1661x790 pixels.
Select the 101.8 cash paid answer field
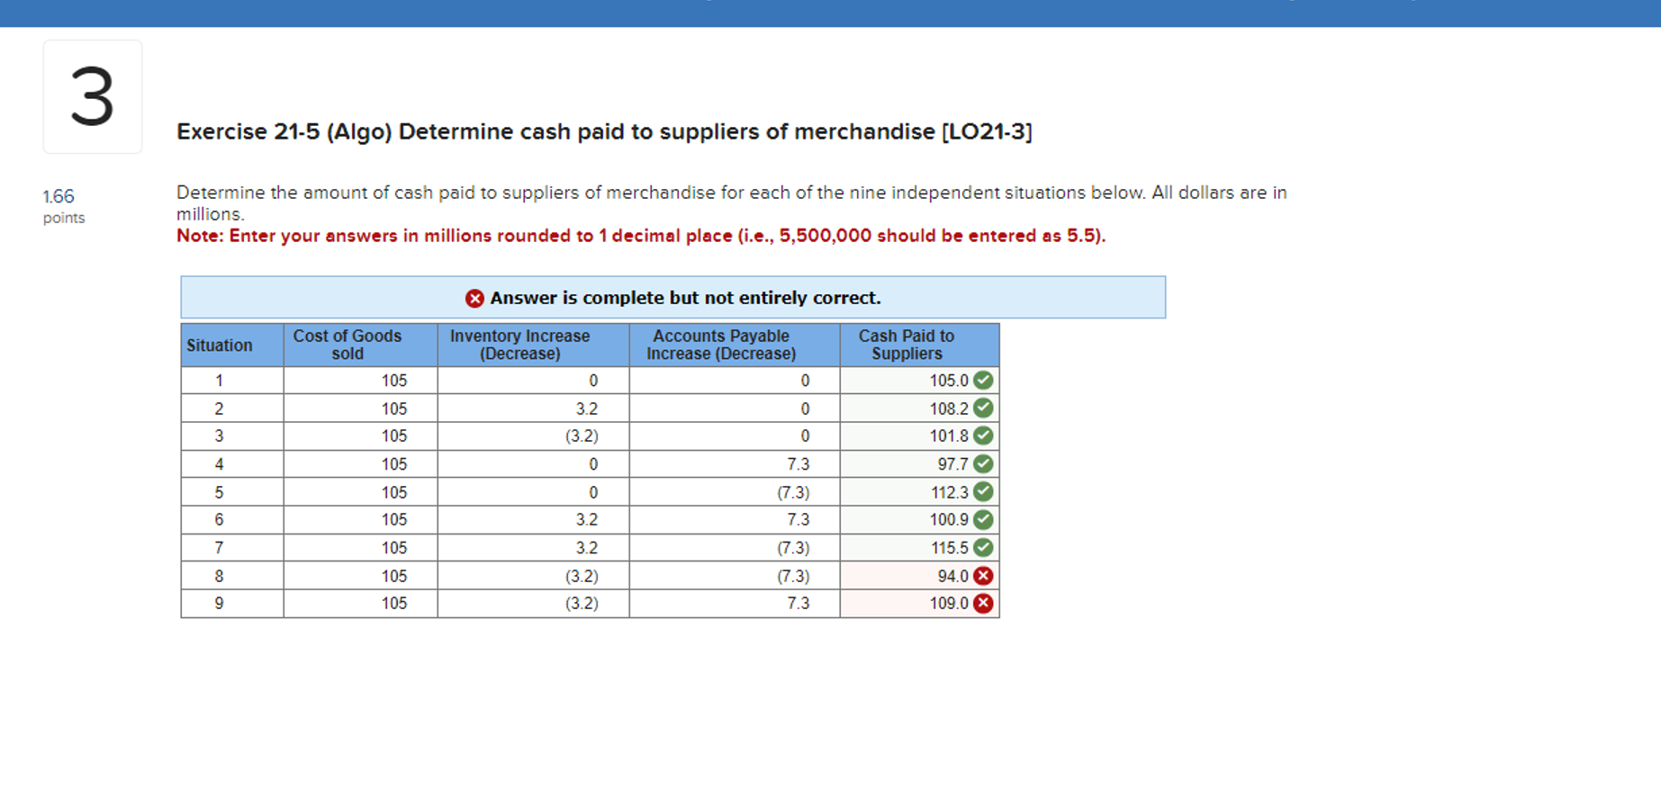(919, 436)
